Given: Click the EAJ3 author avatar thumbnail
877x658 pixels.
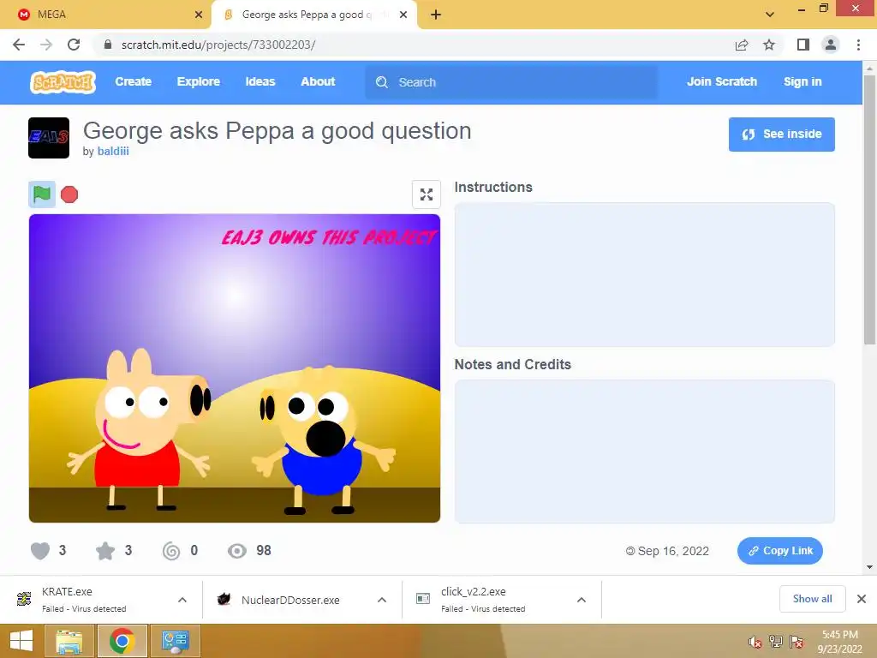Looking at the screenshot, I should pyautogui.click(x=49, y=138).
